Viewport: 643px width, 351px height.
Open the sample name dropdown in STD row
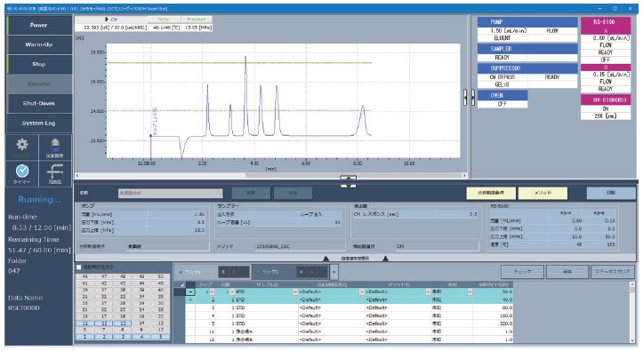pyautogui.click(x=295, y=292)
